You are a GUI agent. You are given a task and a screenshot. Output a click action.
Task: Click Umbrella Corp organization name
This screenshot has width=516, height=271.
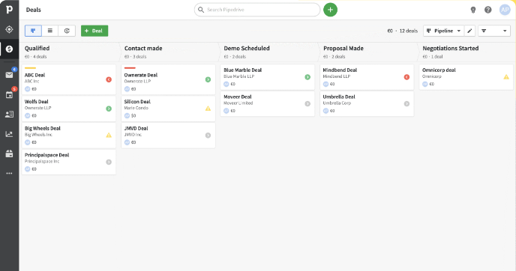pyautogui.click(x=337, y=103)
